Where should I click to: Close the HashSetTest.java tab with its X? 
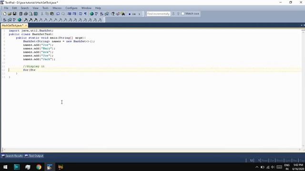[26, 25]
